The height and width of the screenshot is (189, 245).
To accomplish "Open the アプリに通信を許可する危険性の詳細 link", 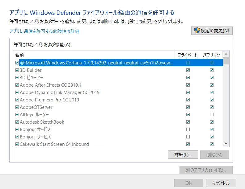I will tap(44, 31).
